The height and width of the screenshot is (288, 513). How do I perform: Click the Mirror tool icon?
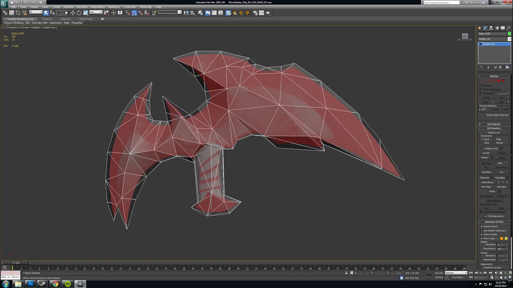(186, 13)
